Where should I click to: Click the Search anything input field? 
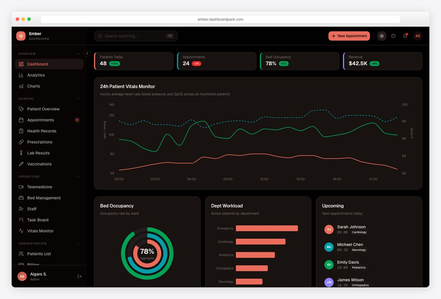[x=136, y=36]
